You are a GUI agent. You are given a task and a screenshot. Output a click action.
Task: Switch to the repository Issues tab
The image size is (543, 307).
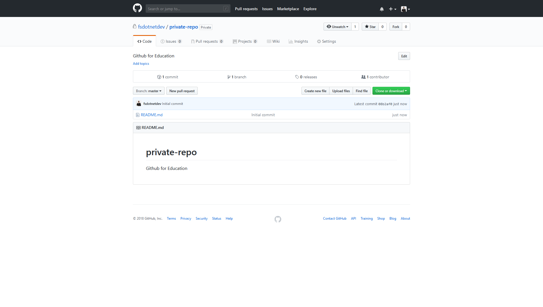coord(171,41)
